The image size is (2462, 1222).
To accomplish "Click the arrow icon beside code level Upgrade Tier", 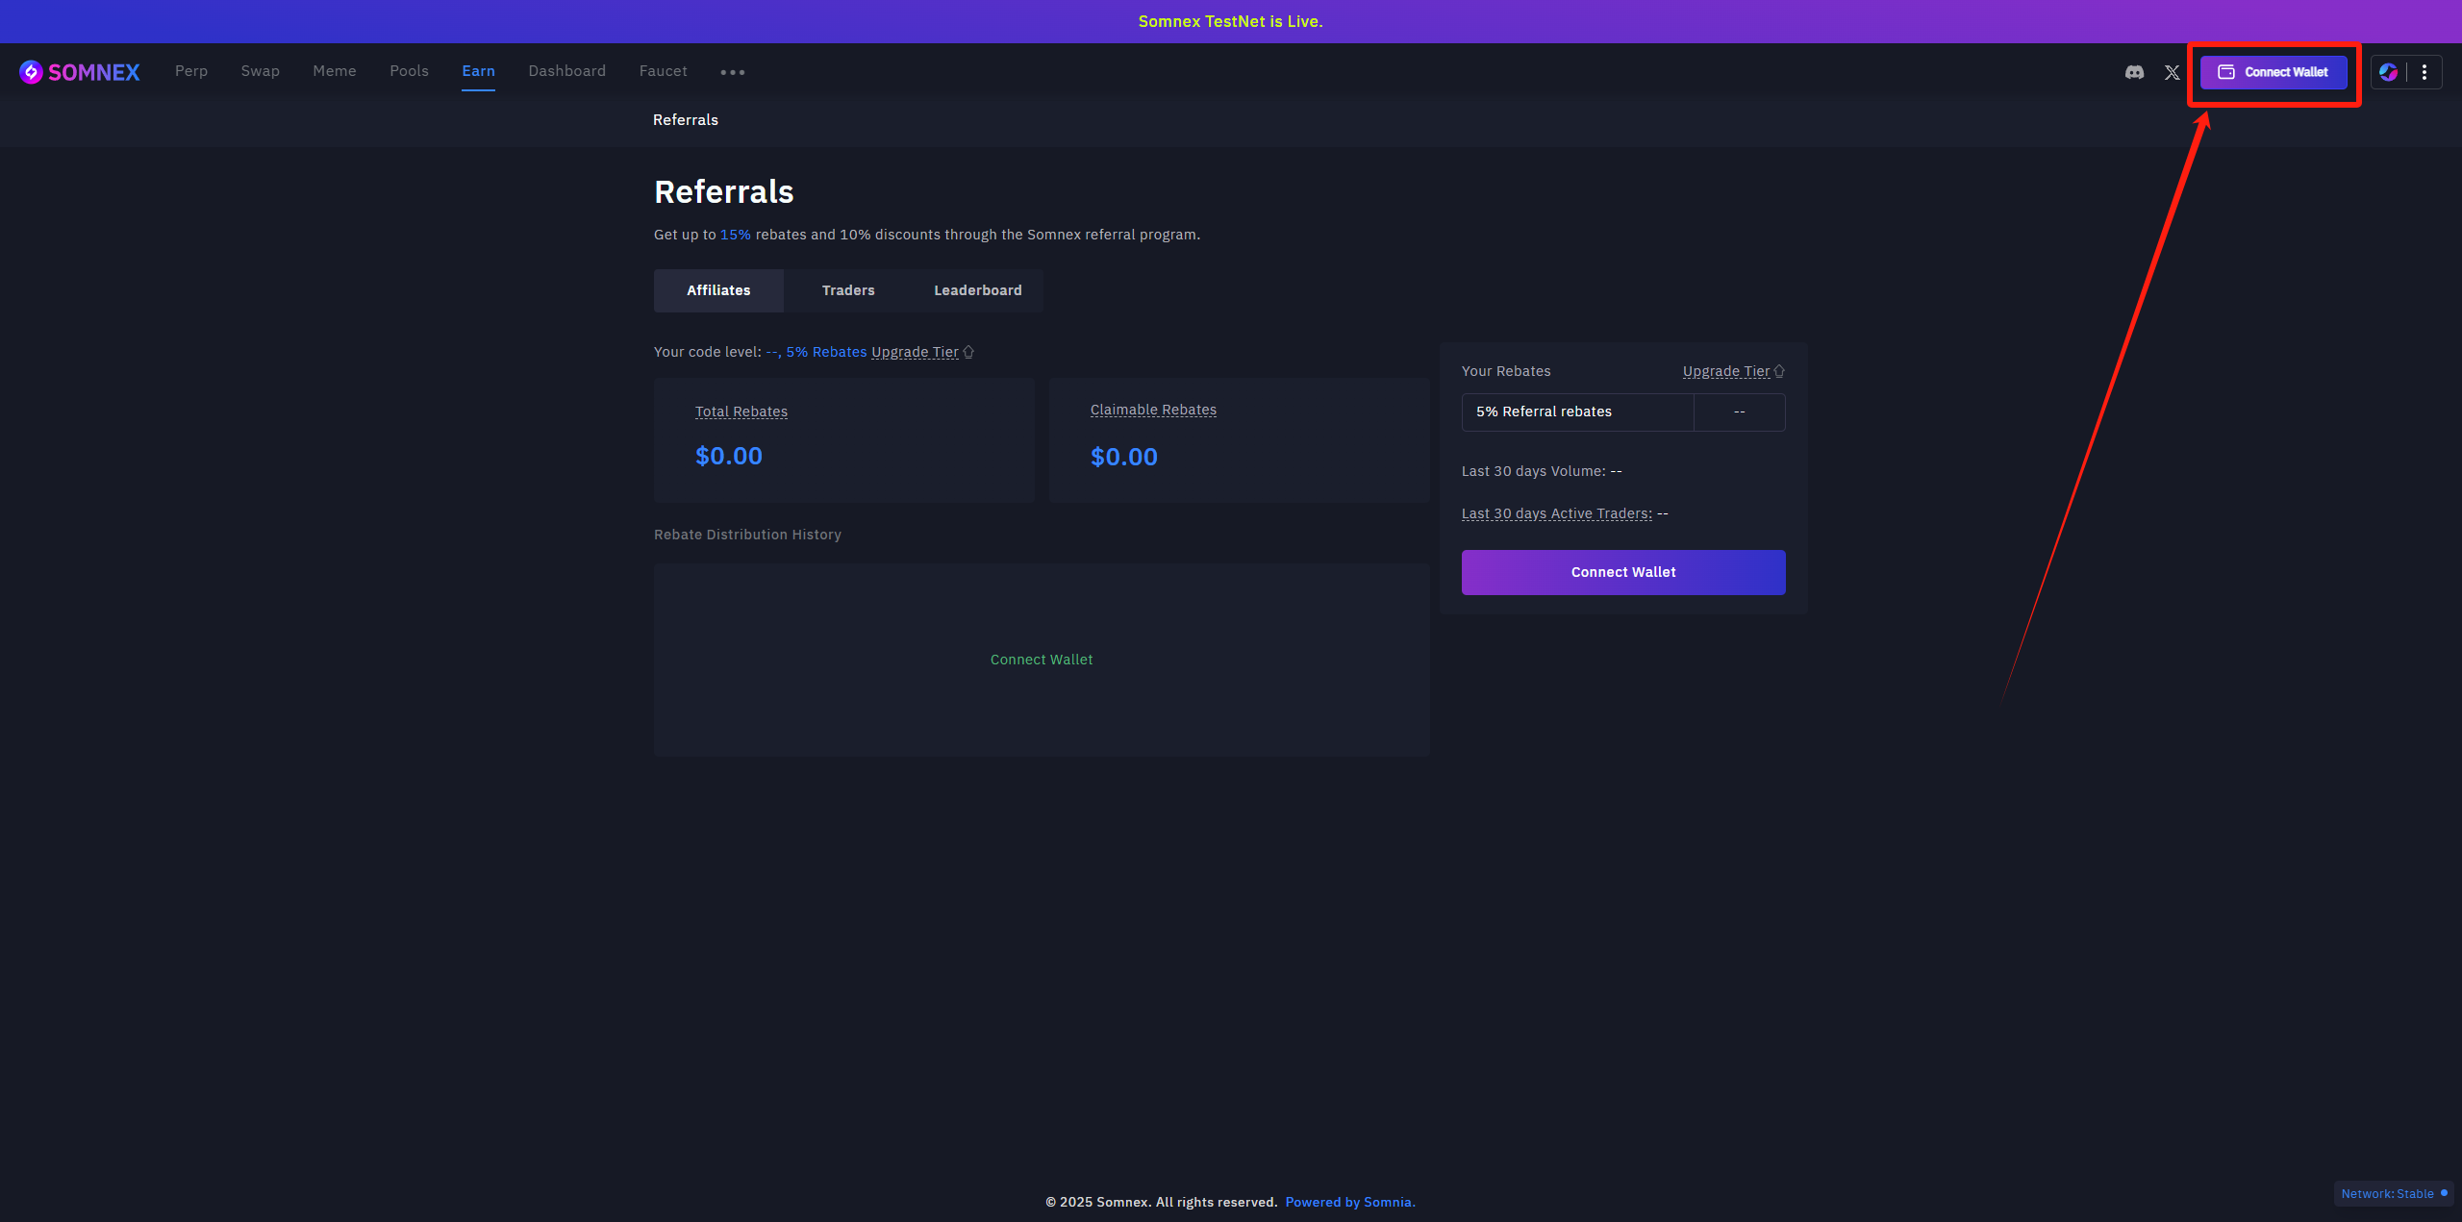I will pos(968,352).
